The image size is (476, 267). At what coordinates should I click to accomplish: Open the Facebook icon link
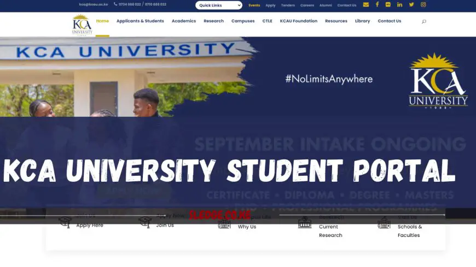[x=377, y=4]
